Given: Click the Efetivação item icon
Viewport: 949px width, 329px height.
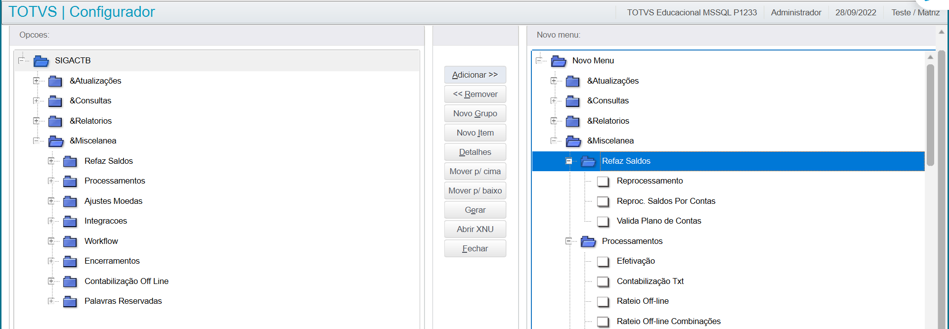Looking at the screenshot, I should click(603, 262).
